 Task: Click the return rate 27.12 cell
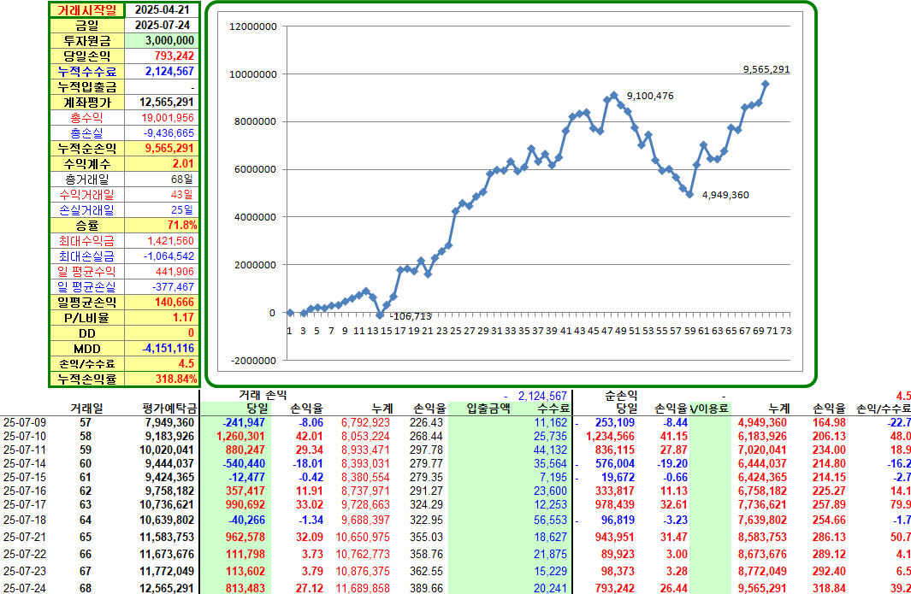(x=309, y=588)
